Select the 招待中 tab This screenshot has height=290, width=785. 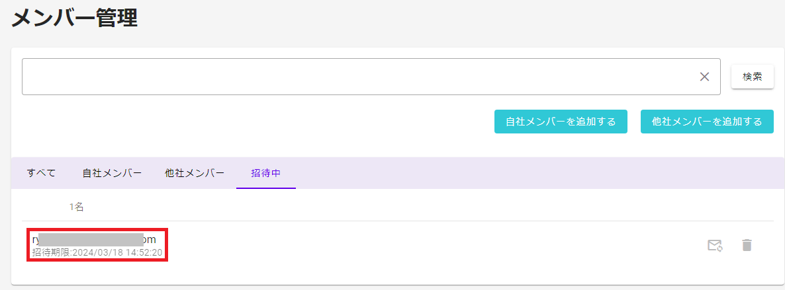[x=266, y=173]
